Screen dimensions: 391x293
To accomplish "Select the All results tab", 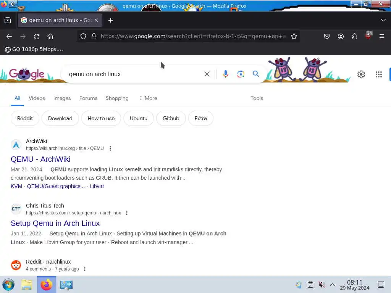I will 17,98.
